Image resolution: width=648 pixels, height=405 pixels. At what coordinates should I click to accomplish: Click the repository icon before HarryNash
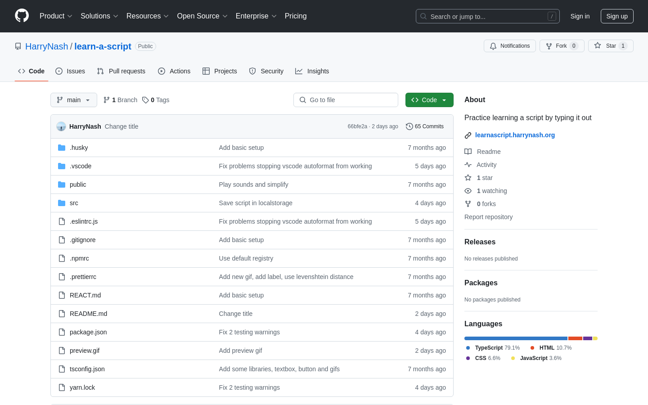coord(18,46)
